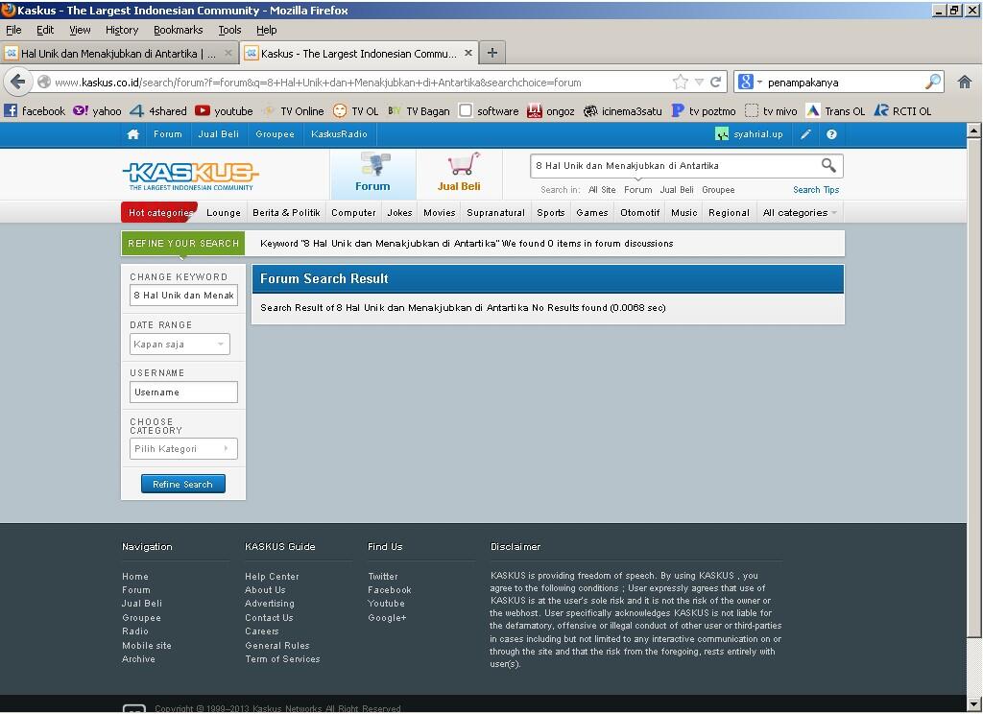Click the Kaskus search magnifier icon
The width and height of the screenshot is (983, 714).
[x=828, y=165]
